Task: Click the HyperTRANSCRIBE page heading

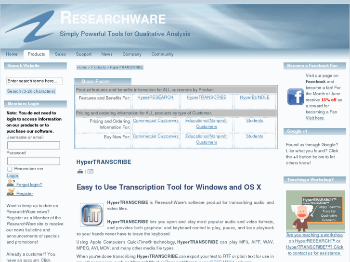Action: pos(104,162)
